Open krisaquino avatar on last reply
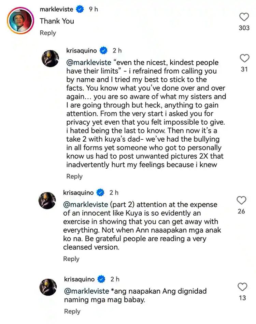Screen dimensions: 256x324 tap(48, 287)
